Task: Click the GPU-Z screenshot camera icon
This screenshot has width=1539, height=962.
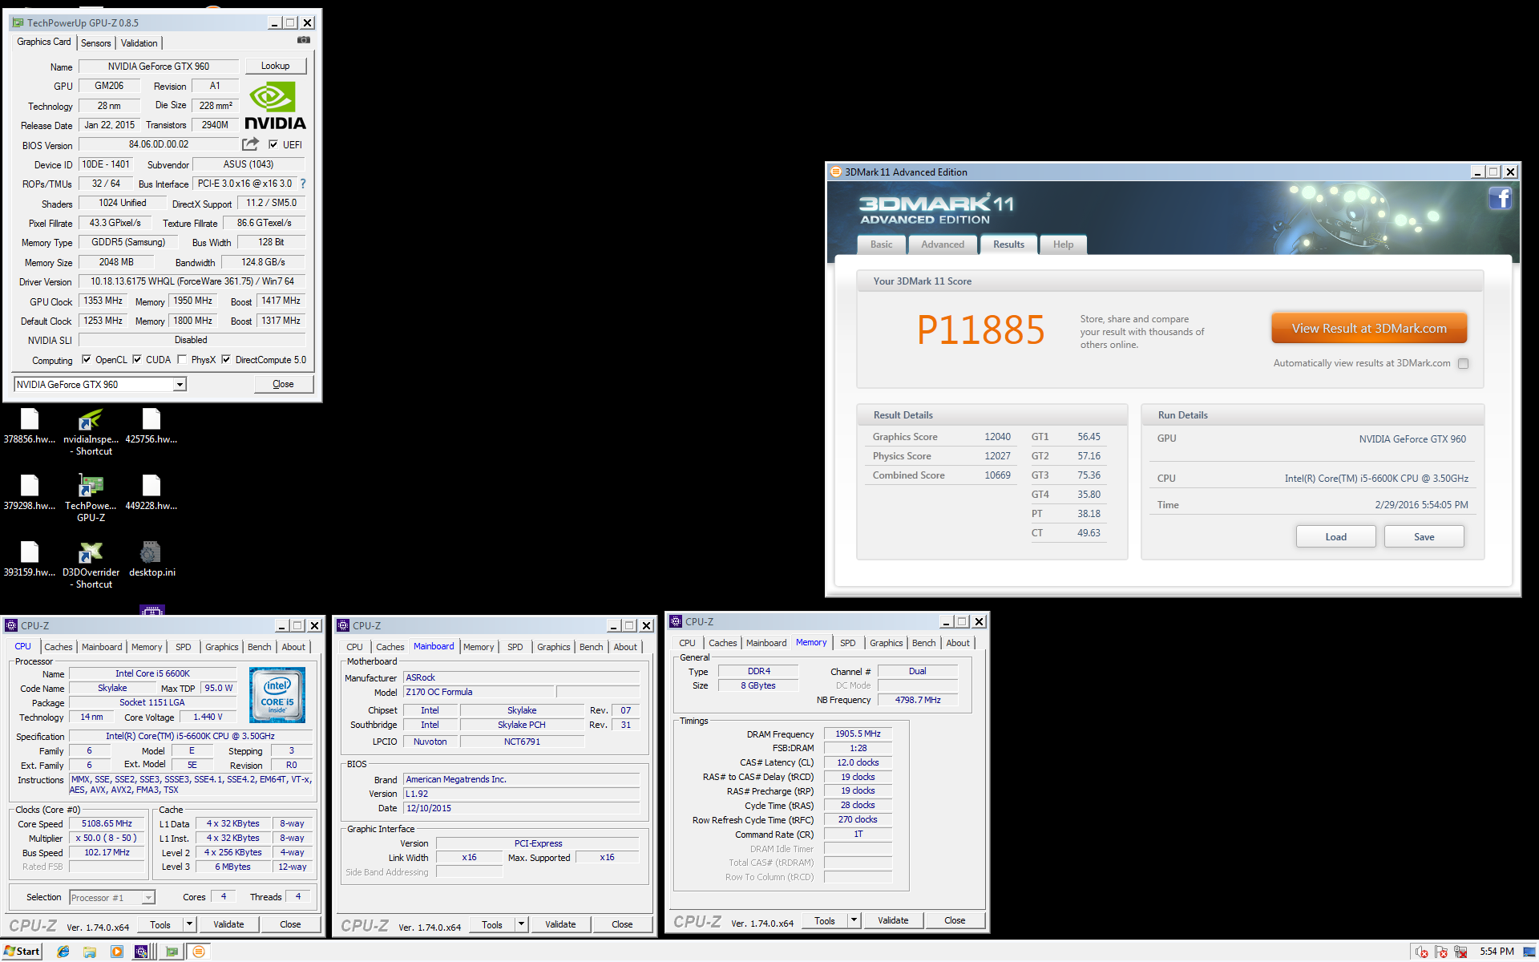Action: click(304, 39)
